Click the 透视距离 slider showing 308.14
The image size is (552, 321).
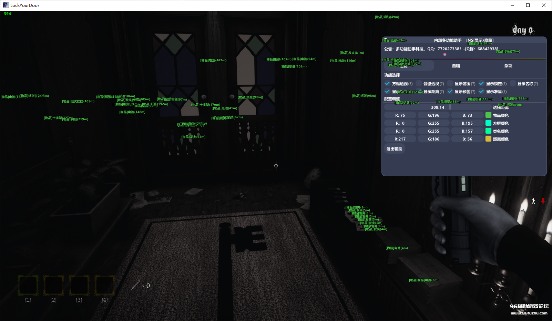coord(438,107)
